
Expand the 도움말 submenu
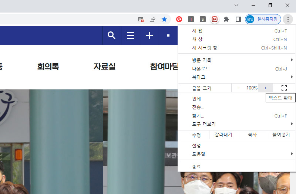point(237,154)
